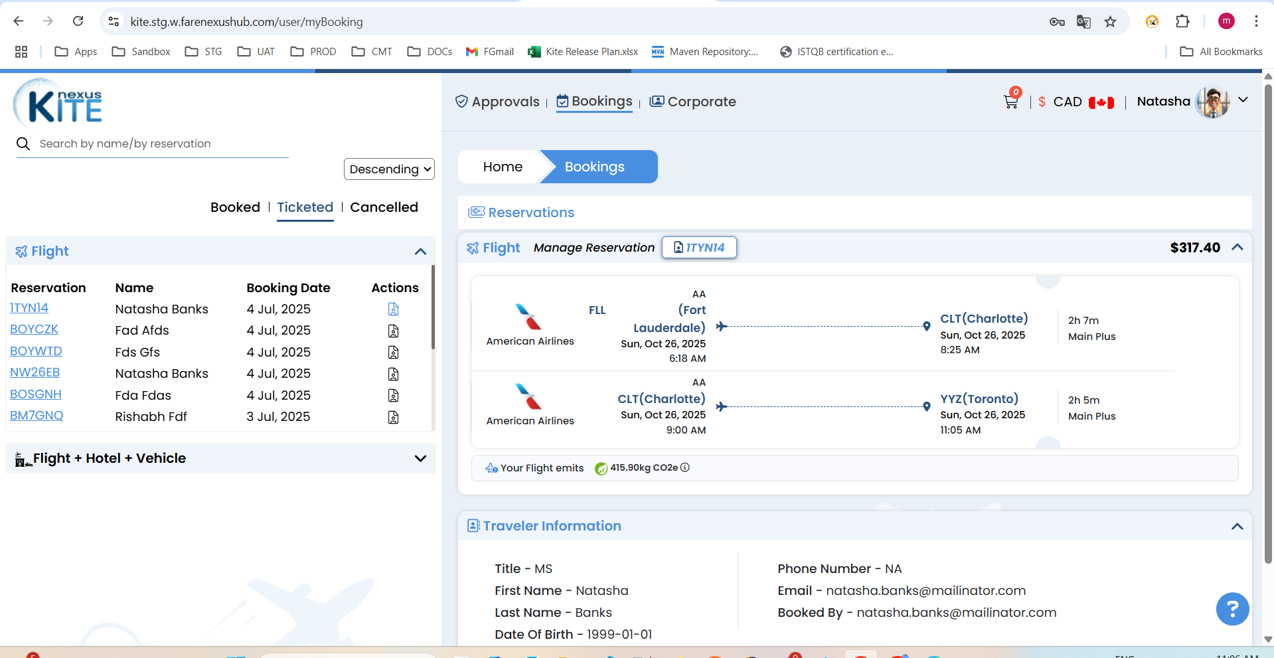Click the CAD currency label
The height and width of the screenshot is (658, 1274).
click(1068, 102)
